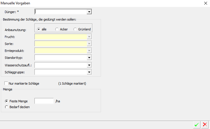Enable 'Nur markierte Schläge' checkbox

[6, 83]
